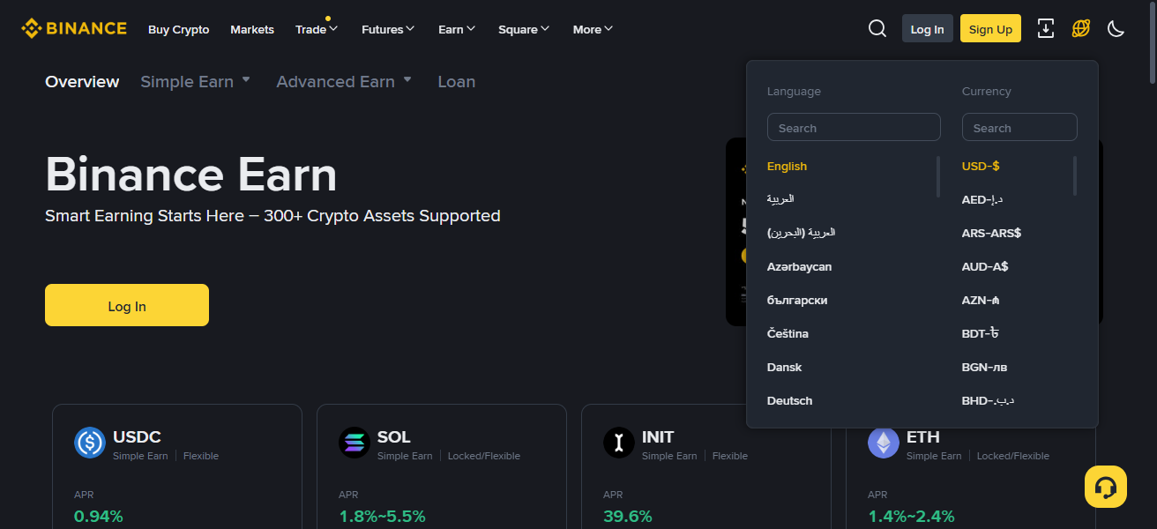Click the Binance logo
This screenshot has width=1157, height=529.
click(73, 27)
